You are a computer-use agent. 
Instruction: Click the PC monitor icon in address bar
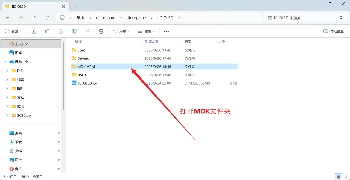[x=62, y=18]
